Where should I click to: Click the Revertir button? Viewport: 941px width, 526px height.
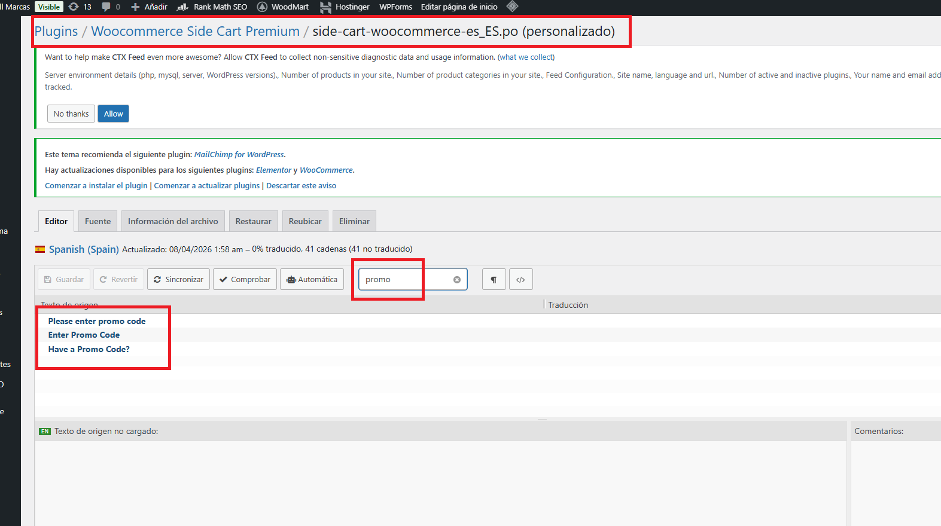[x=118, y=279]
